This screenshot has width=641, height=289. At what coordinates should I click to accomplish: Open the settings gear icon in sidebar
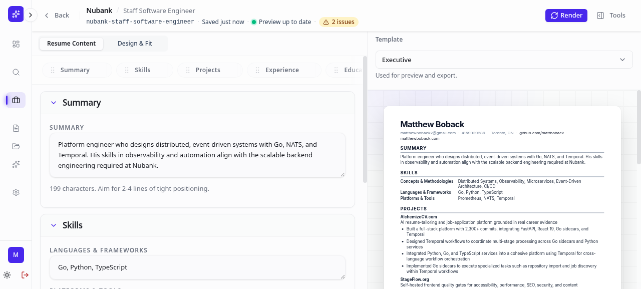click(x=16, y=192)
